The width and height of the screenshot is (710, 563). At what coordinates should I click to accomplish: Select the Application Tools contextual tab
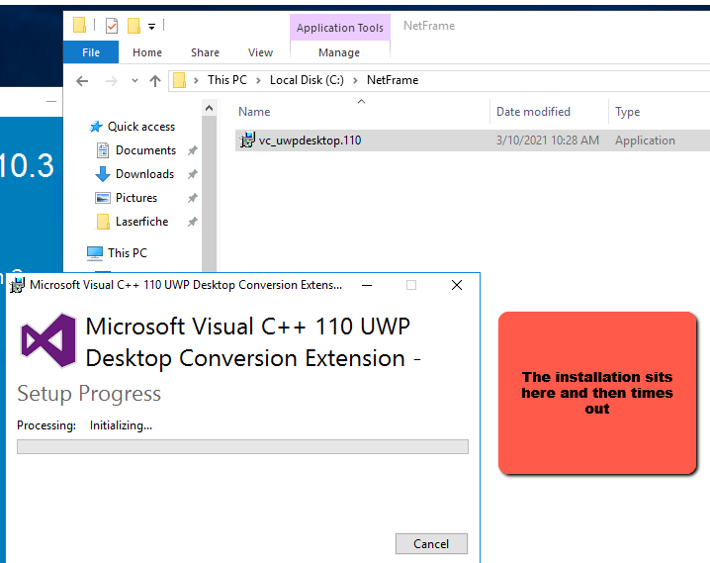(x=340, y=28)
